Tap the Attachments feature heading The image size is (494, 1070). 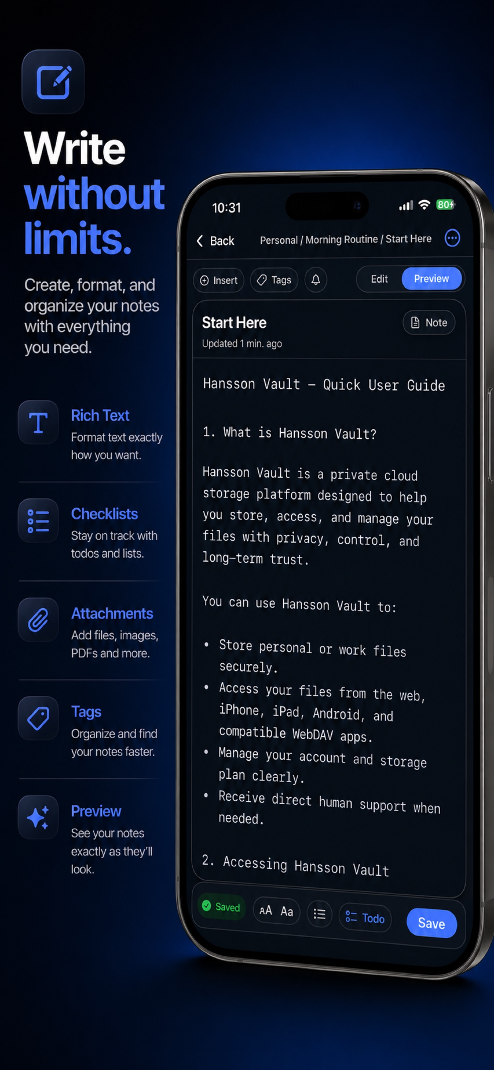click(x=112, y=613)
